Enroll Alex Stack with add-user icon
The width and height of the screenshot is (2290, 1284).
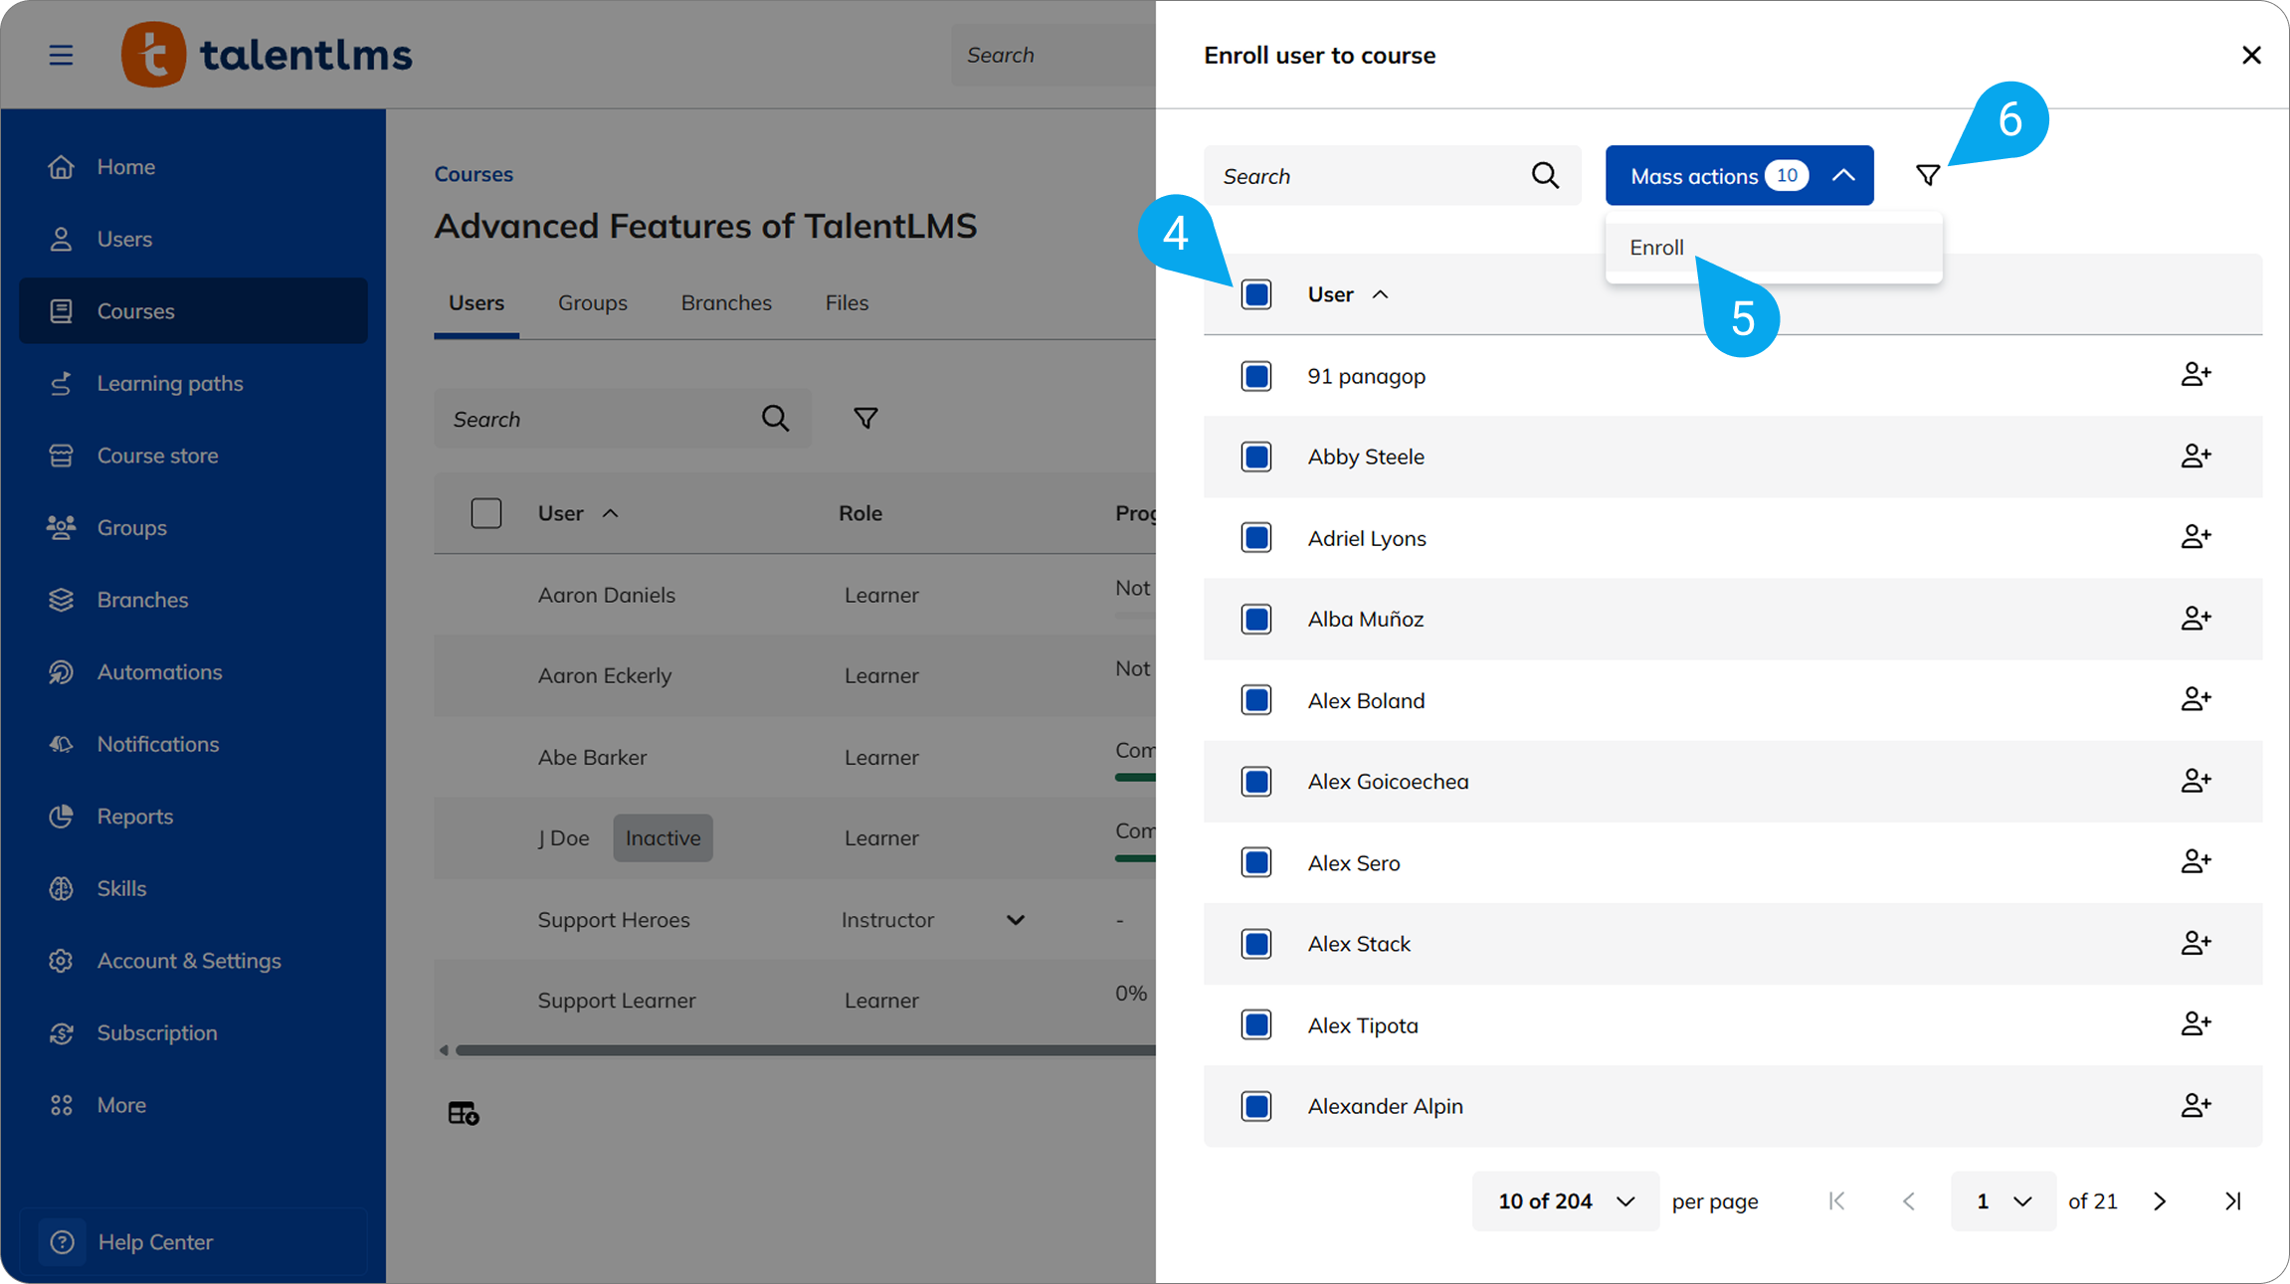[2195, 943]
